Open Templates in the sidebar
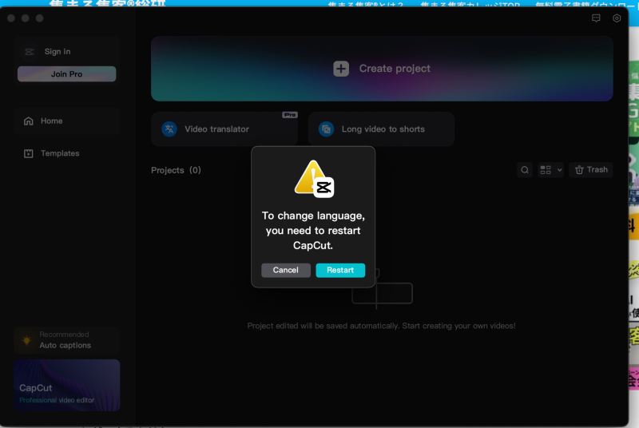639x428 pixels. [60, 153]
